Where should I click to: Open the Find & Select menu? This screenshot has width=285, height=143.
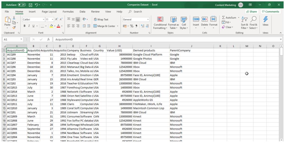[x=253, y=23]
